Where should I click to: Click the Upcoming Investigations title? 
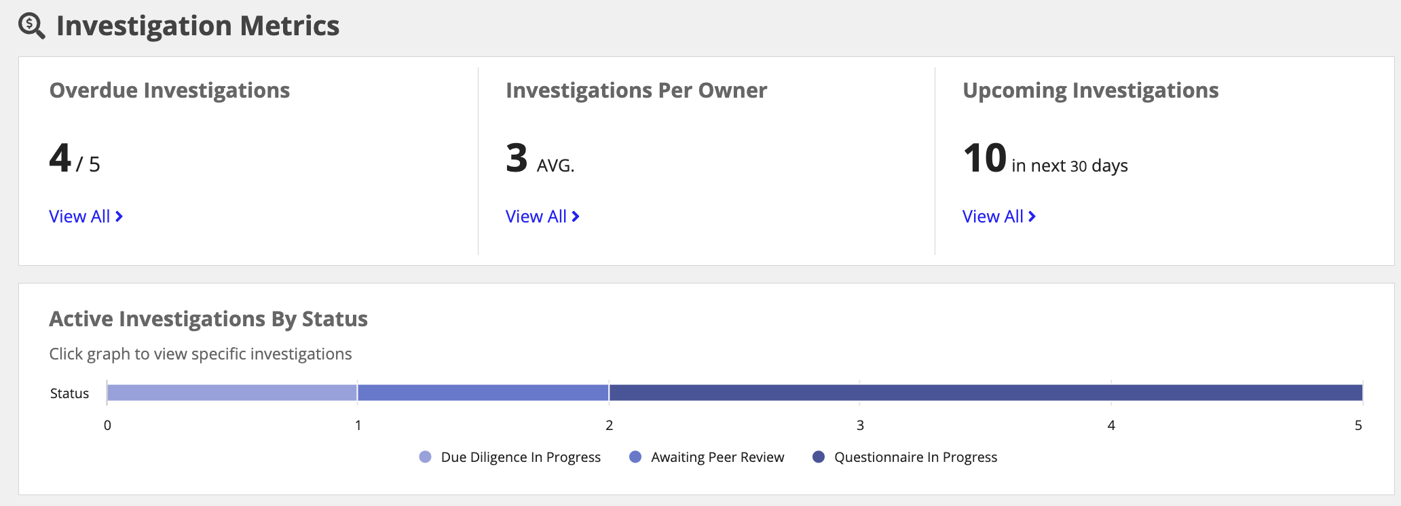tap(1090, 90)
